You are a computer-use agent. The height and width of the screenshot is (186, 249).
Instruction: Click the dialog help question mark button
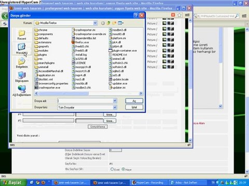coord(136,16)
